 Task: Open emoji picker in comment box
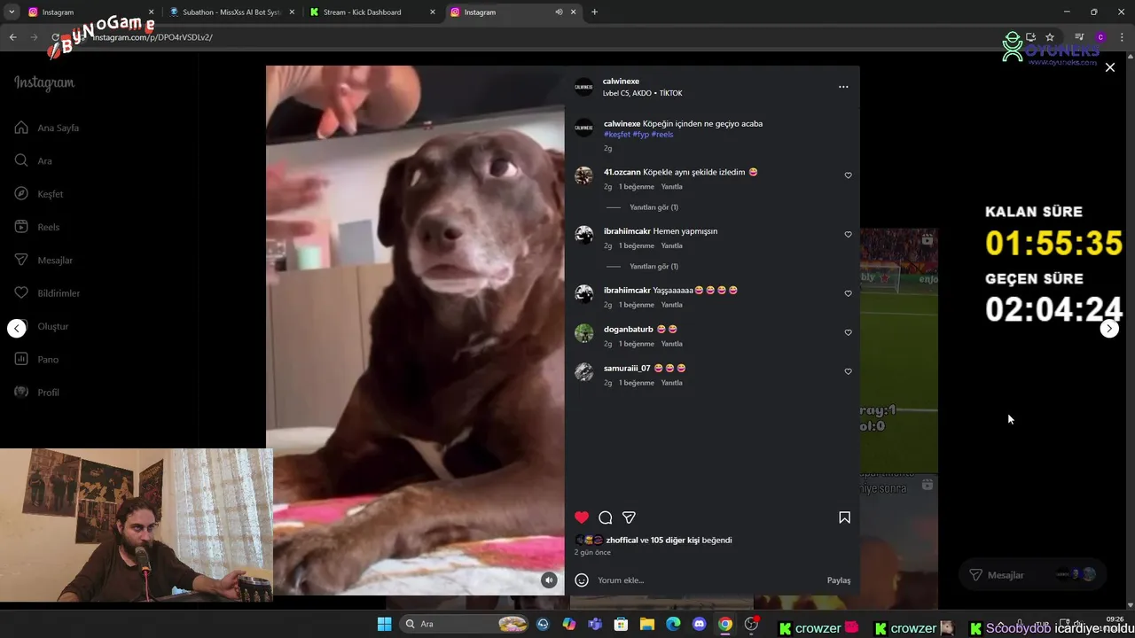click(582, 580)
